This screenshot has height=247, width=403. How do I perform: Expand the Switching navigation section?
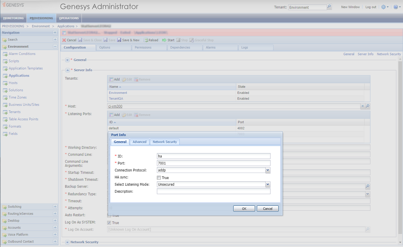pos(55,207)
